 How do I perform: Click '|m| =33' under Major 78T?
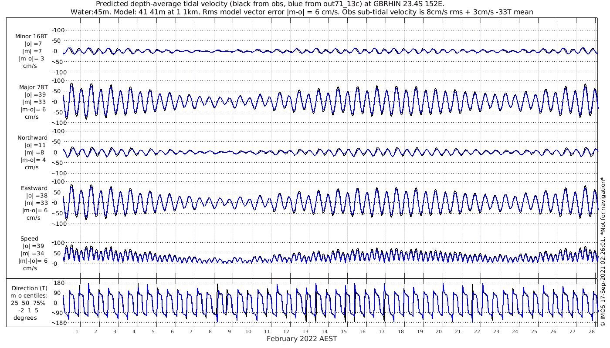click(33, 102)
